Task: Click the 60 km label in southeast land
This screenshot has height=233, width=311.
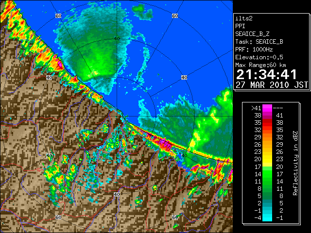Action: click(175, 217)
